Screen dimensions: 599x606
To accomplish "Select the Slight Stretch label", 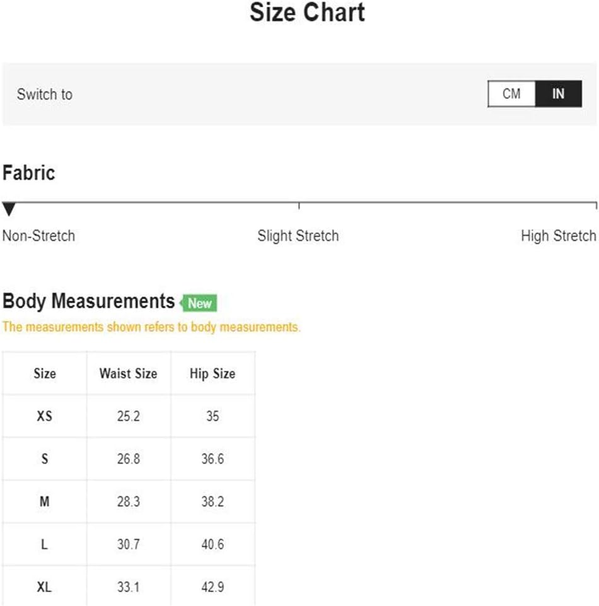I will [298, 236].
